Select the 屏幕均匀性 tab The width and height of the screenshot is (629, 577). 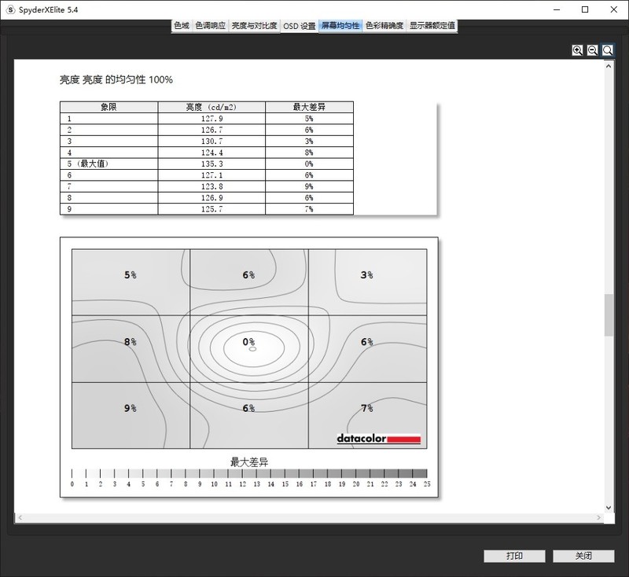click(x=340, y=26)
